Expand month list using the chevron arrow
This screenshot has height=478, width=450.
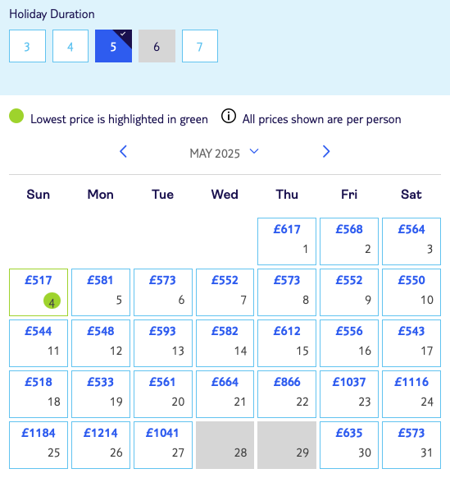pyautogui.click(x=254, y=151)
